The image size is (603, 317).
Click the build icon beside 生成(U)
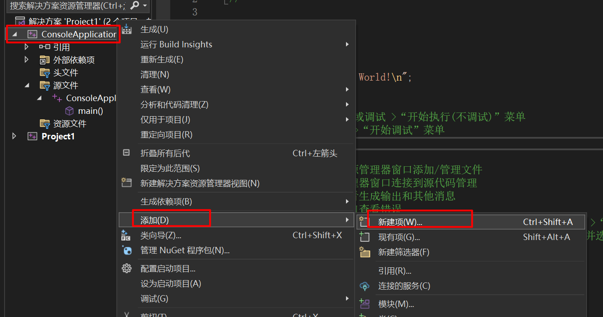pyautogui.click(x=126, y=30)
